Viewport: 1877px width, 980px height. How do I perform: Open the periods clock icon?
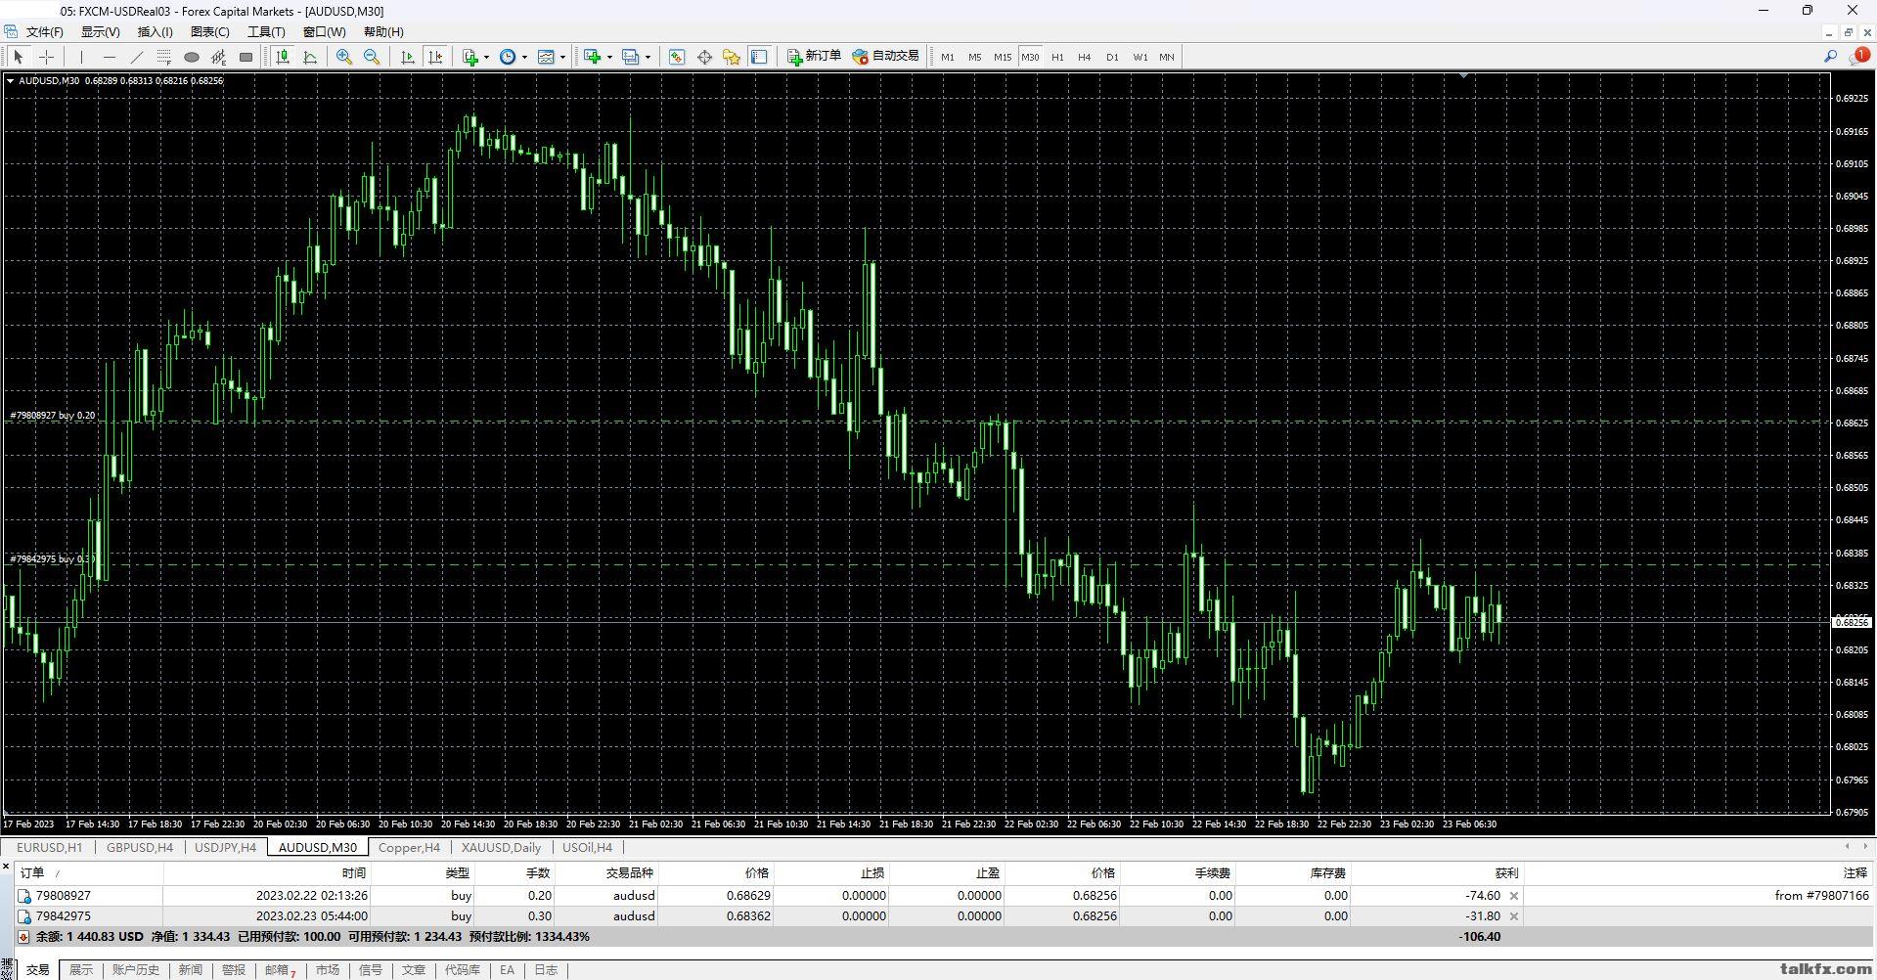coord(508,57)
